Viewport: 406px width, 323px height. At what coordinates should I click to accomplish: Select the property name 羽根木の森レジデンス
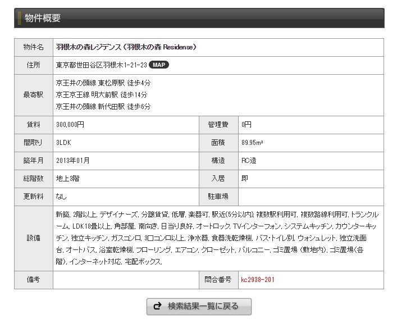pyautogui.click(x=126, y=47)
